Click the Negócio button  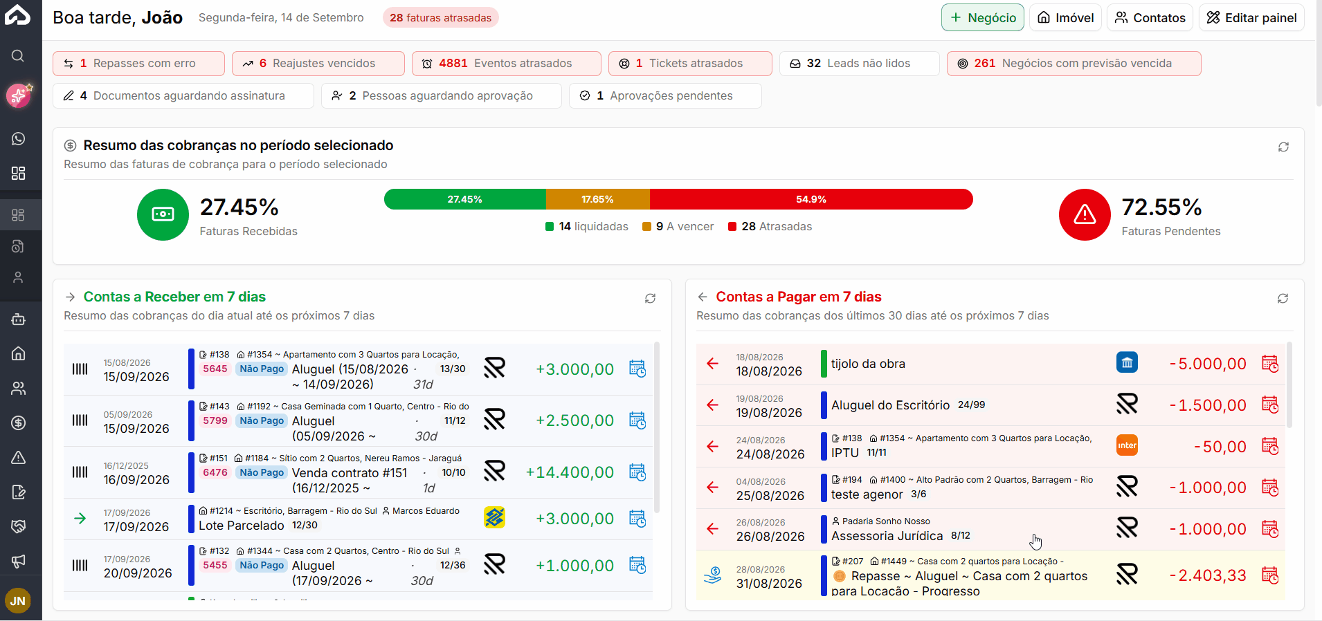pos(983,18)
